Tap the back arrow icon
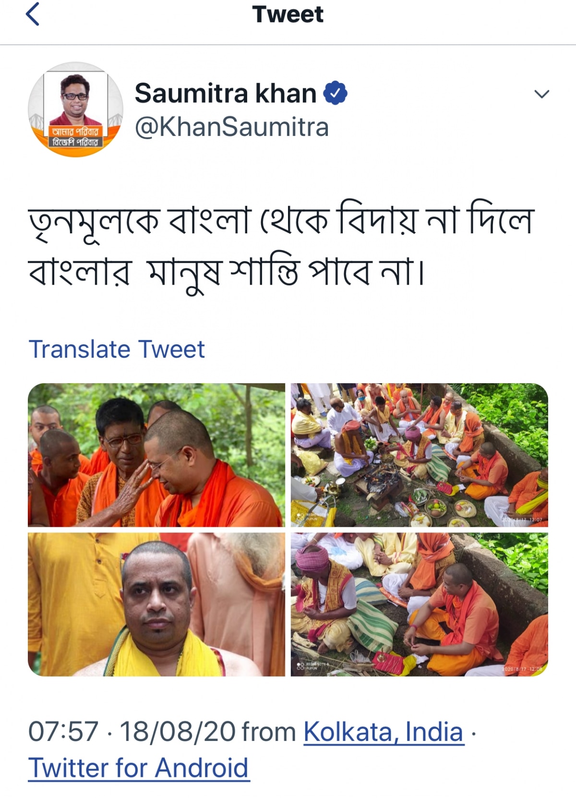The image size is (576, 798). coord(33,14)
